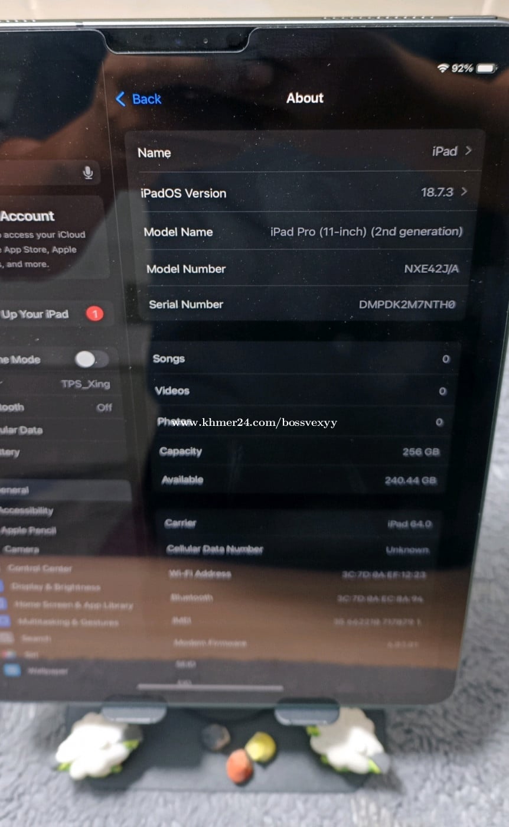This screenshot has height=827, width=509.
Task: Tap the Serial Number value DMPDK2M7NTH0
Action: [x=407, y=305]
